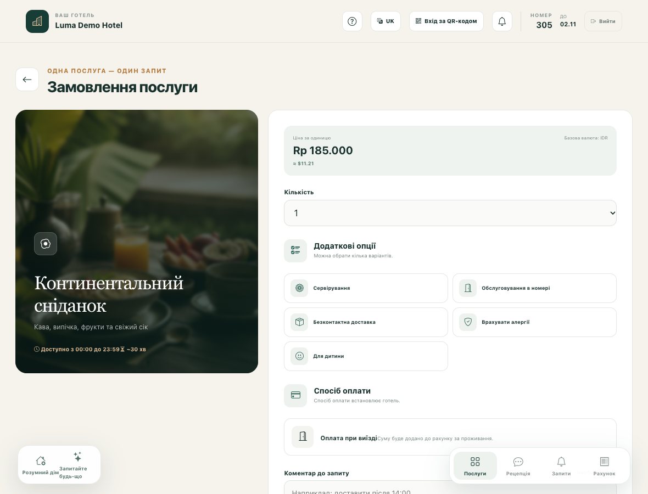Click the fried egg breakfast icon on card
648x494 pixels.
(46, 244)
